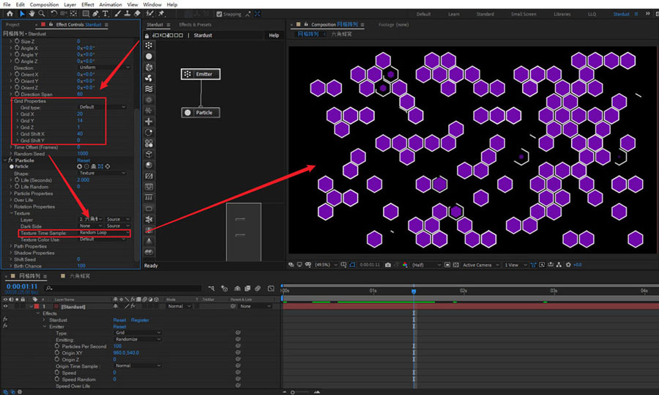Click the Register link for Stardust

pyautogui.click(x=140, y=320)
